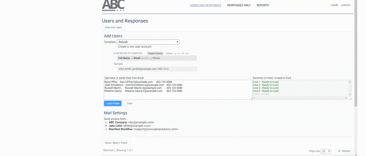Select Jake Little as email sender
366x156 pixels.
point(106,126)
